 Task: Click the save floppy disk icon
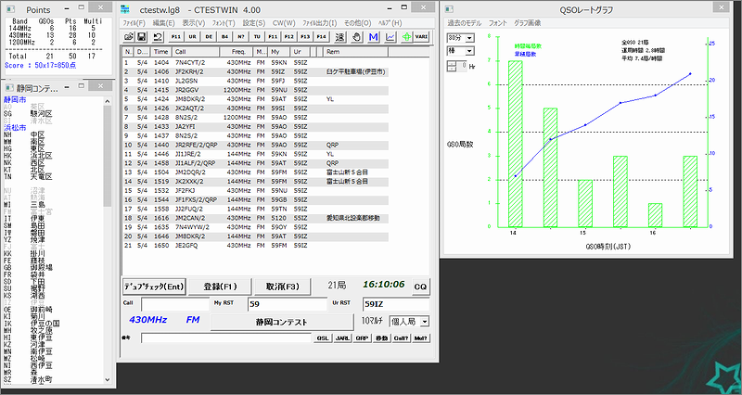tap(143, 36)
